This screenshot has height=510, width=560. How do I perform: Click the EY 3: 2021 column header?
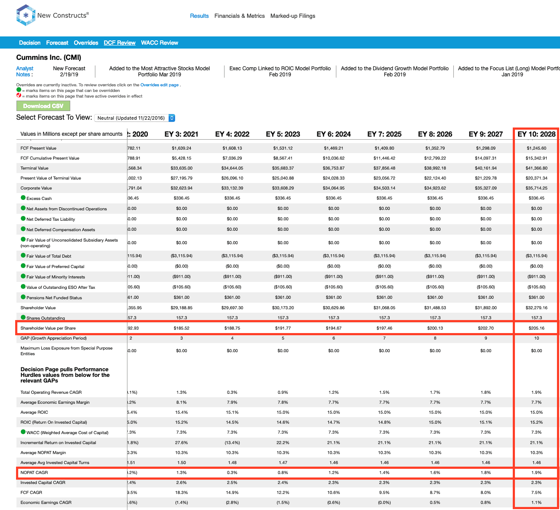coord(182,134)
